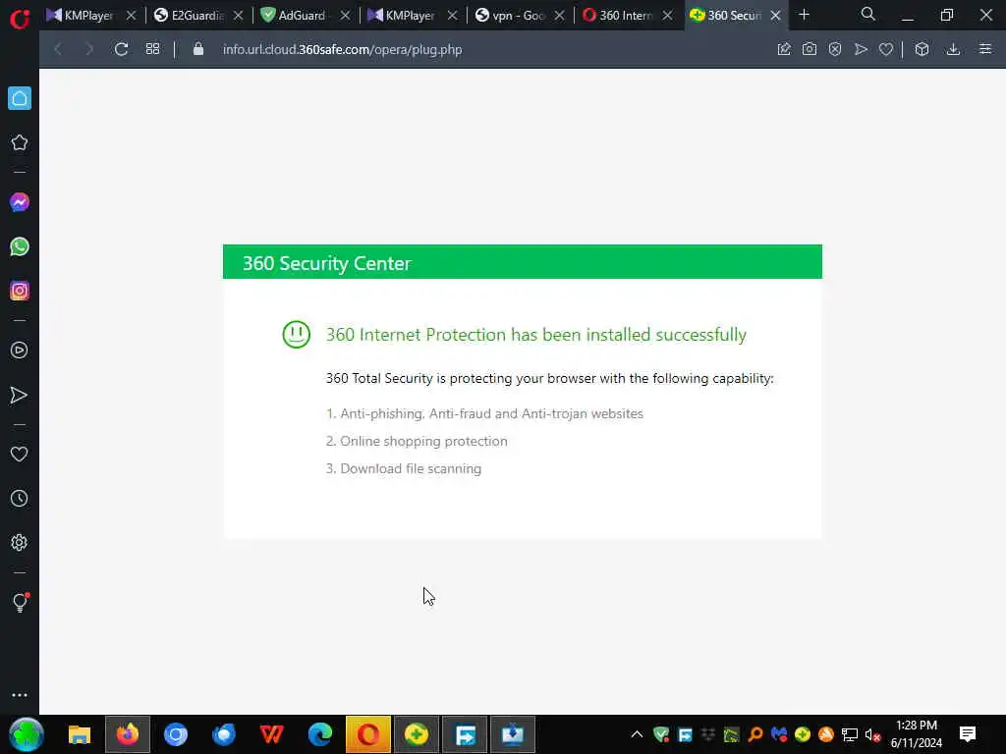Open the three-dot sidebar setup menu
The width and height of the screenshot is (1006, 754).
point(20,695)
